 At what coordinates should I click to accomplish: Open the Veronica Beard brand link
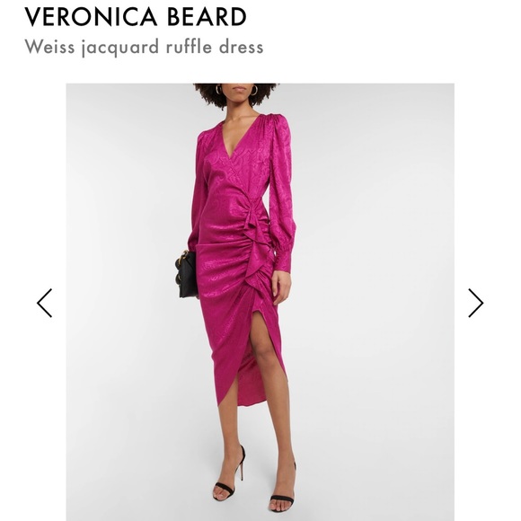(136, 16)
